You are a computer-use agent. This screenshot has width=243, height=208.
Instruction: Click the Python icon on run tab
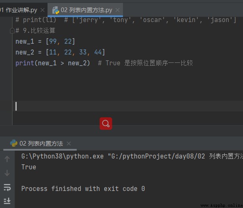coord(14,143)
